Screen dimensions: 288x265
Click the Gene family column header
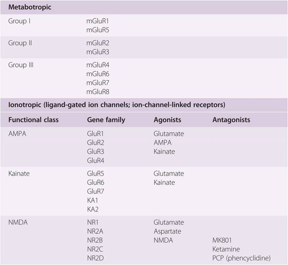106,120
